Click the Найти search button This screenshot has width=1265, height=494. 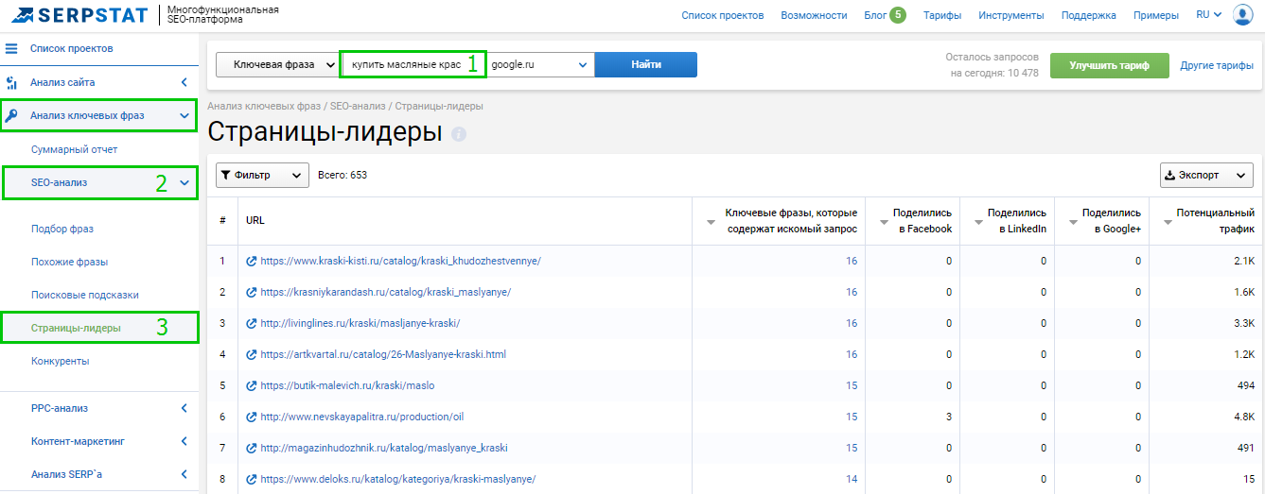[x=646, y=64]
